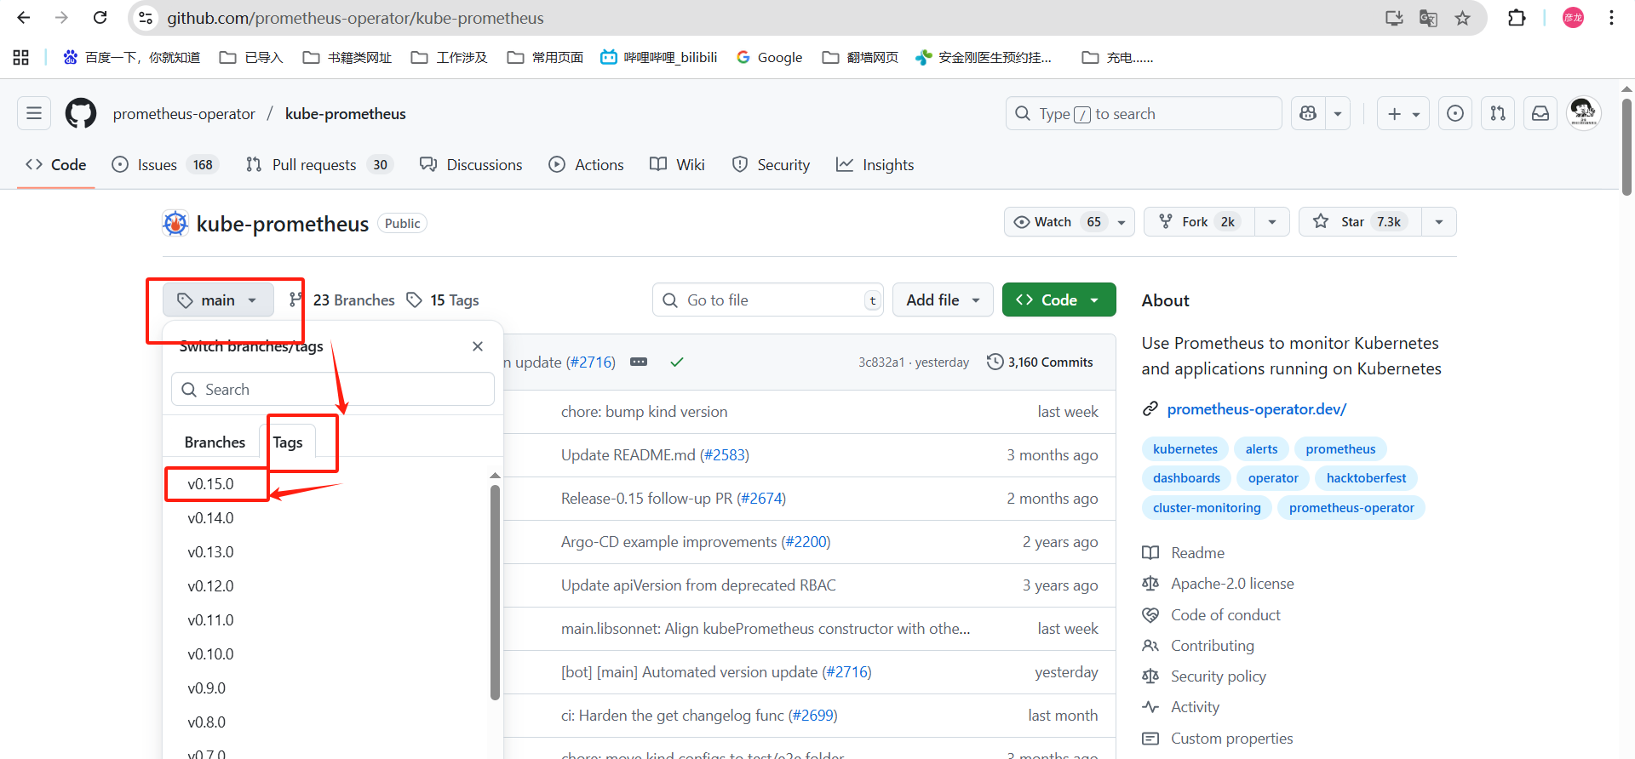1635x759 pixels.
Task: Click the commit message ellipsis expand icon
Action: (639, 362)
